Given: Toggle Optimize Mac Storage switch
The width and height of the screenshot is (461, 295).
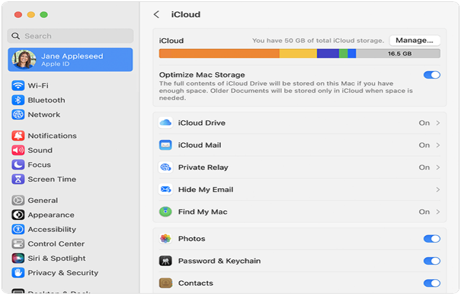Looking at the screenshot, I should point(431,75).
